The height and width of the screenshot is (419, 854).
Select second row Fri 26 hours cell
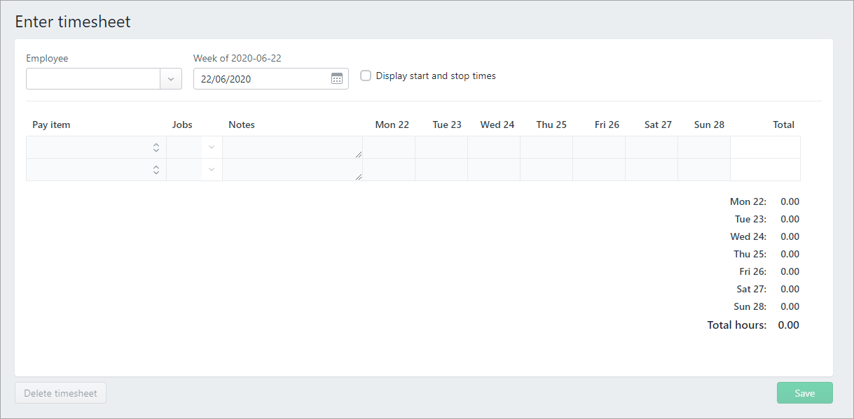coord(599,170)
